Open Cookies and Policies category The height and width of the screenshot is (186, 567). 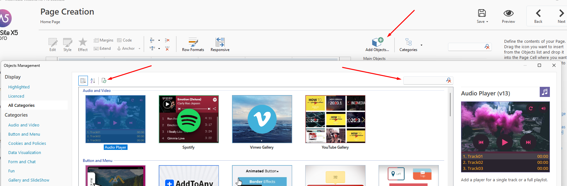[27, 143]
